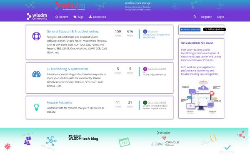Click the wlsdm logo in footer

(x=164, y=133)
